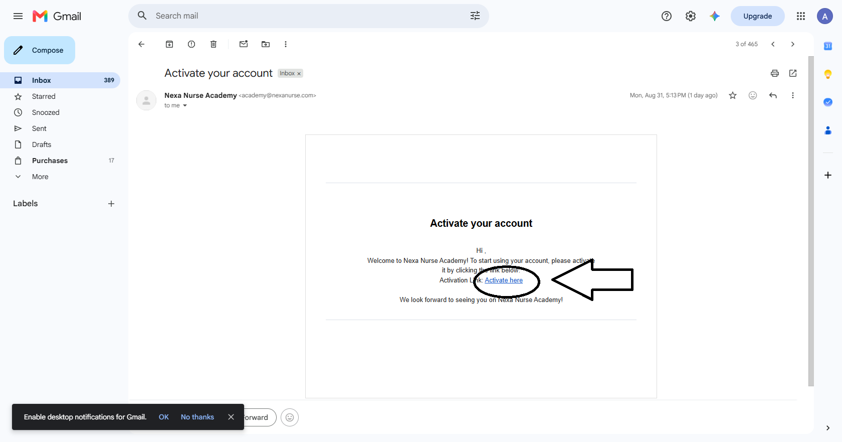Open the Google Account avatar menu

click(825, 16)
